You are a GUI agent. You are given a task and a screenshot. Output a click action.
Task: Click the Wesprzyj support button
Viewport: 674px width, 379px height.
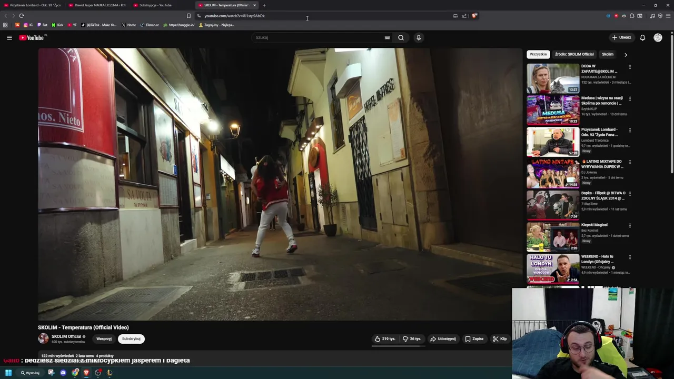pos(104,339)
